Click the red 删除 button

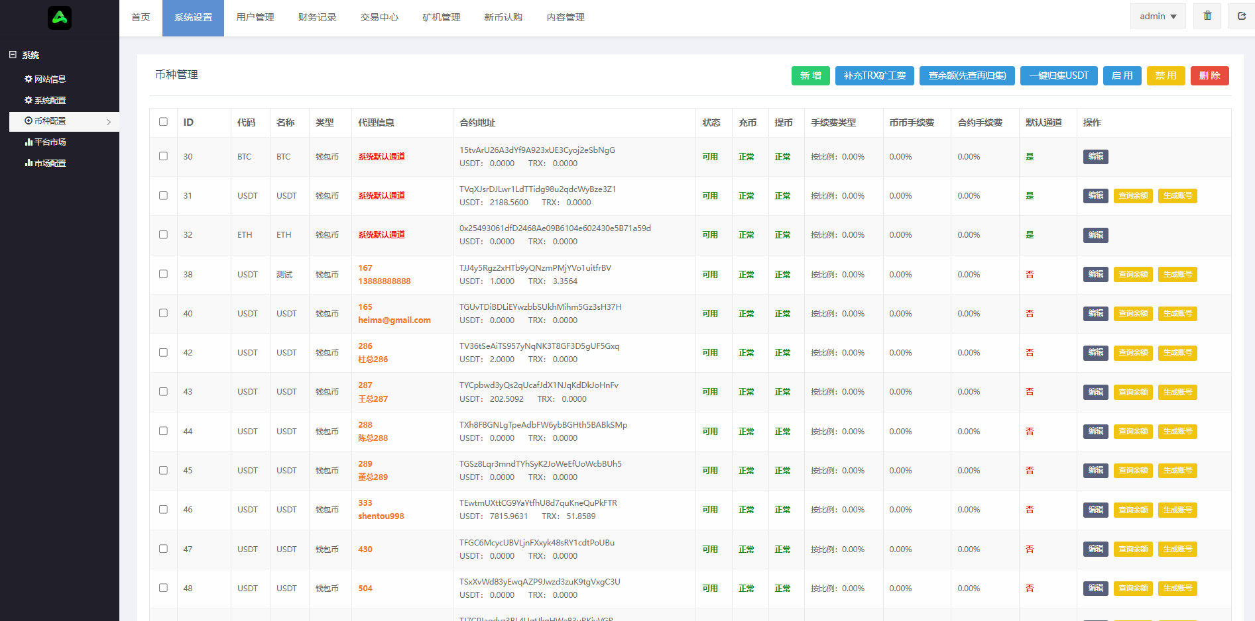[x=1210, y=75]
